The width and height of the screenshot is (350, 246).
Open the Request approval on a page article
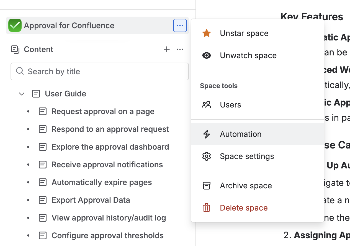(x=103, y=111)
